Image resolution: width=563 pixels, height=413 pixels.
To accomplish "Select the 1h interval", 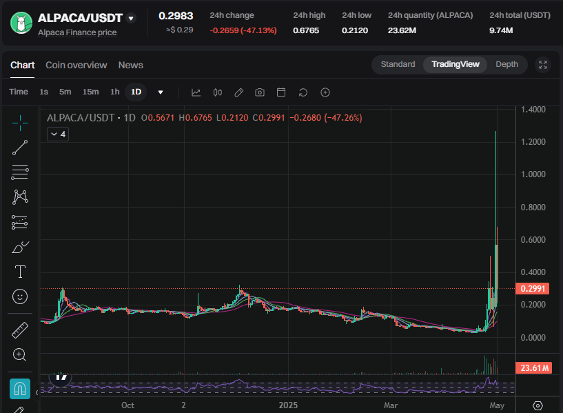I will click(x=115, y=92).
